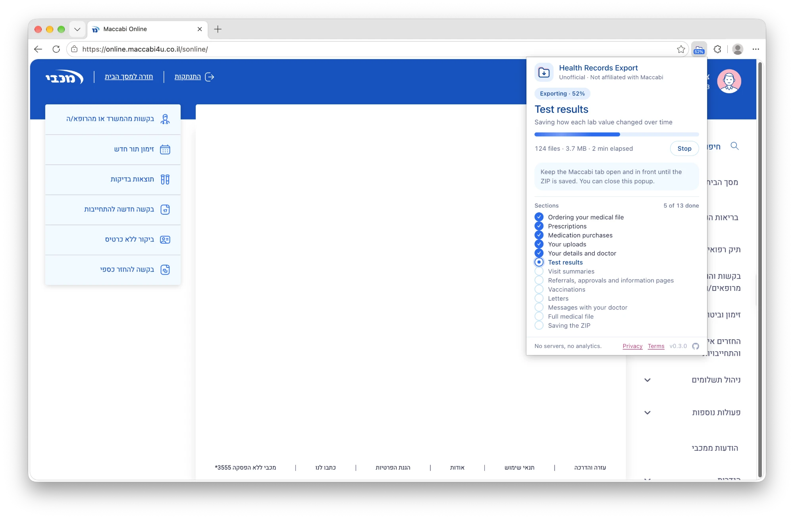Click the test tubes icon for תוצאות בדיקות
This screenshot has width=794, height=519.
click(165, 179)
